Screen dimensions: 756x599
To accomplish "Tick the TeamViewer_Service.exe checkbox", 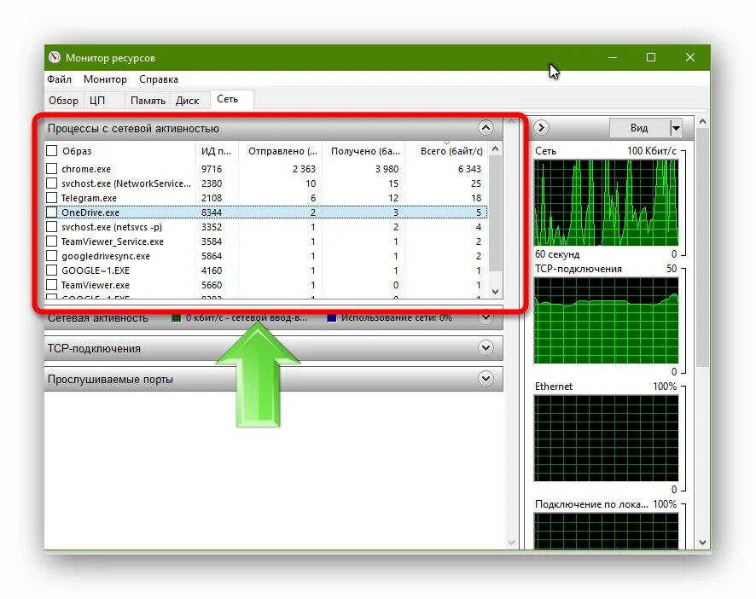I will click(x=51, y=241).
